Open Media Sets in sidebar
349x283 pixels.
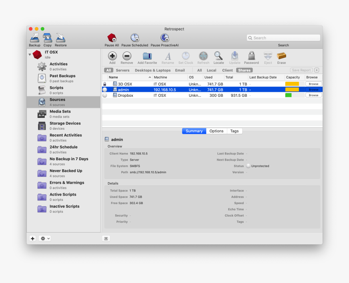point(64,114)
